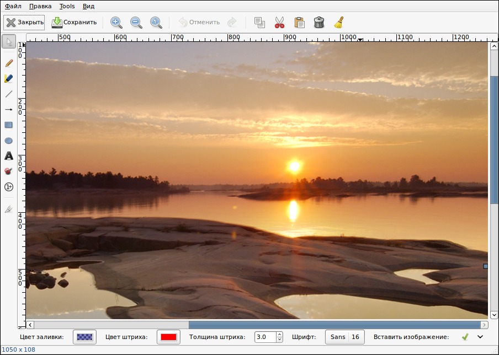Click the horizontal scrollbar left arrow
499x355 pixels.
(x=30, y=325)
